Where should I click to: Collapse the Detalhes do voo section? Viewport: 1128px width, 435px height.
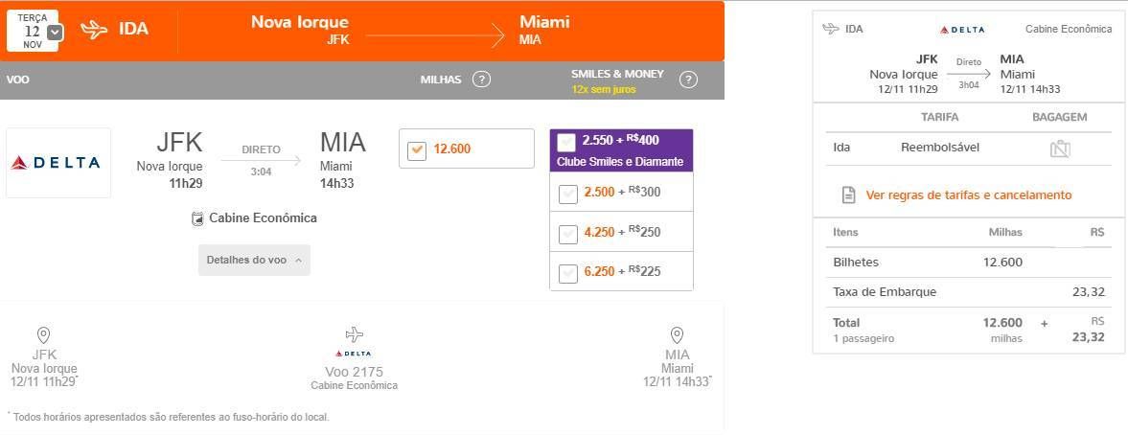pyautogui.click(x=254, y=261)
